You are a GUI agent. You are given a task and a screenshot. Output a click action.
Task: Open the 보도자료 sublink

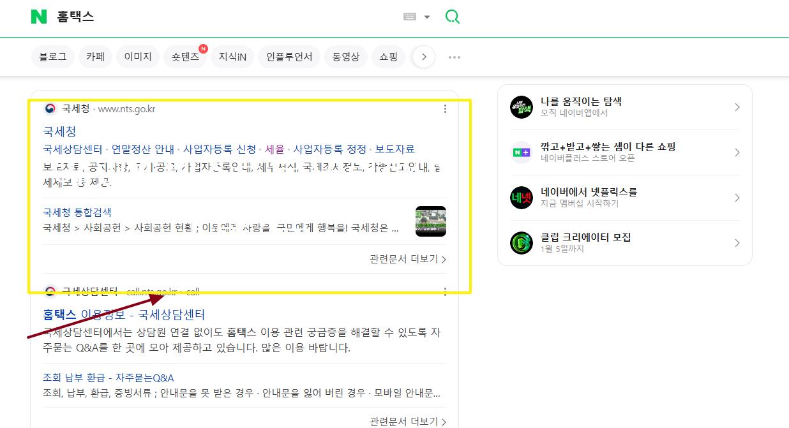pyautogui.click(x=395, y=149)
